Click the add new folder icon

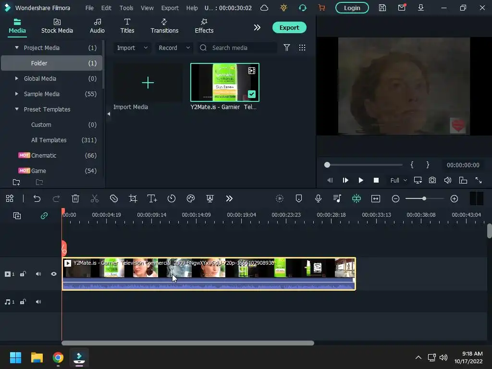[x=16, y=182]
